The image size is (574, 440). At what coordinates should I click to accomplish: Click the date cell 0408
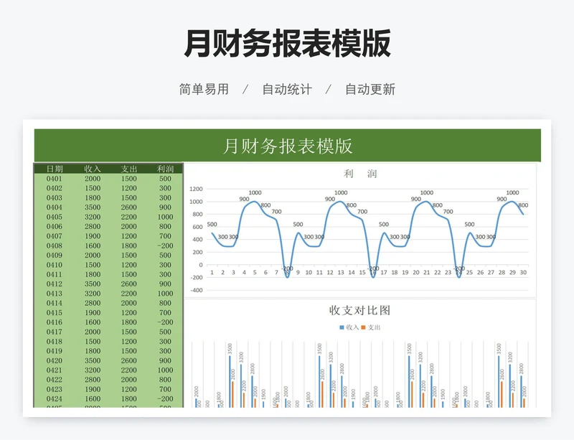point(55,245)
